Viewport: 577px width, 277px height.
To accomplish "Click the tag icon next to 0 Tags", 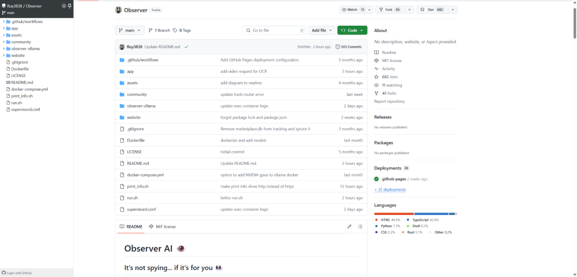I will [175, 30].
